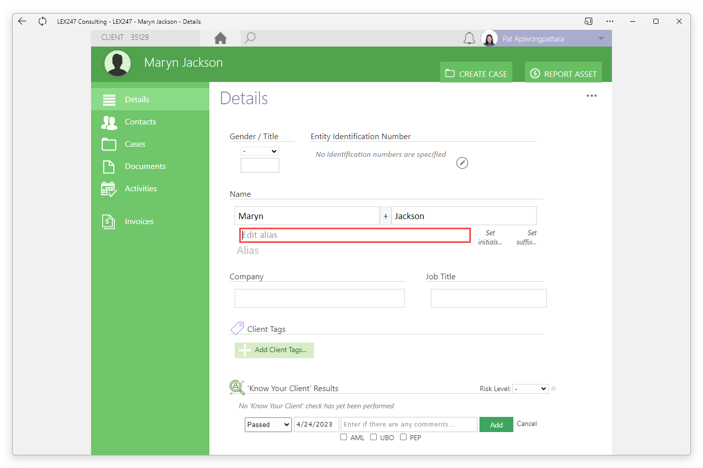Edit identification numbers with the pencil icon
The width and height of the screenshot is (703, 468).
pos(462,163)
